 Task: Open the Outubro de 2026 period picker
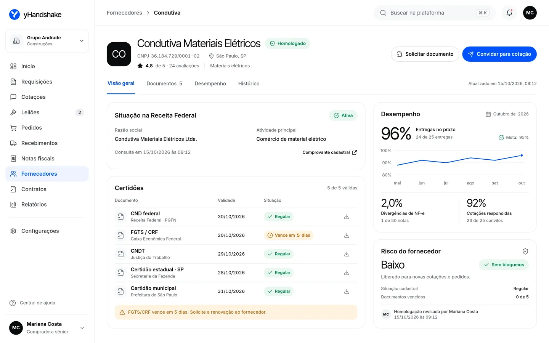point(507,114)
